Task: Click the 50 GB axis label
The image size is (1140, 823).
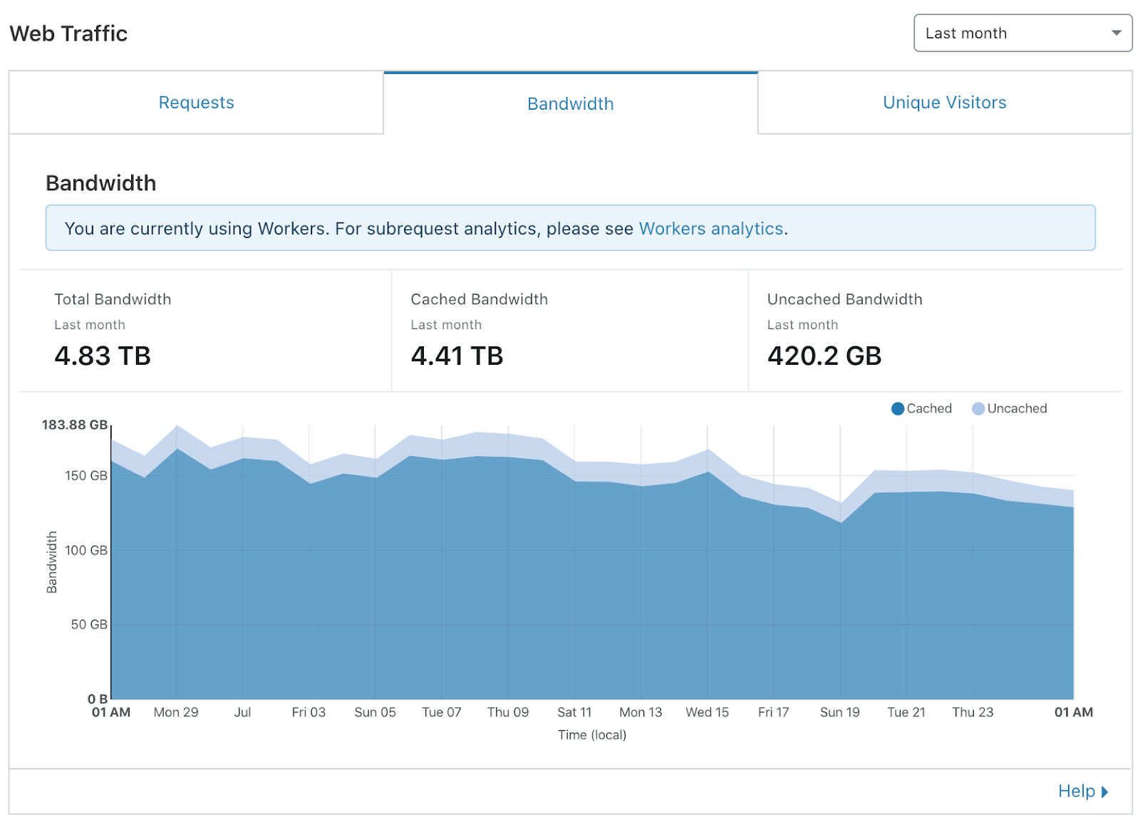Action: pyautogui.click(x=89, y=624)
